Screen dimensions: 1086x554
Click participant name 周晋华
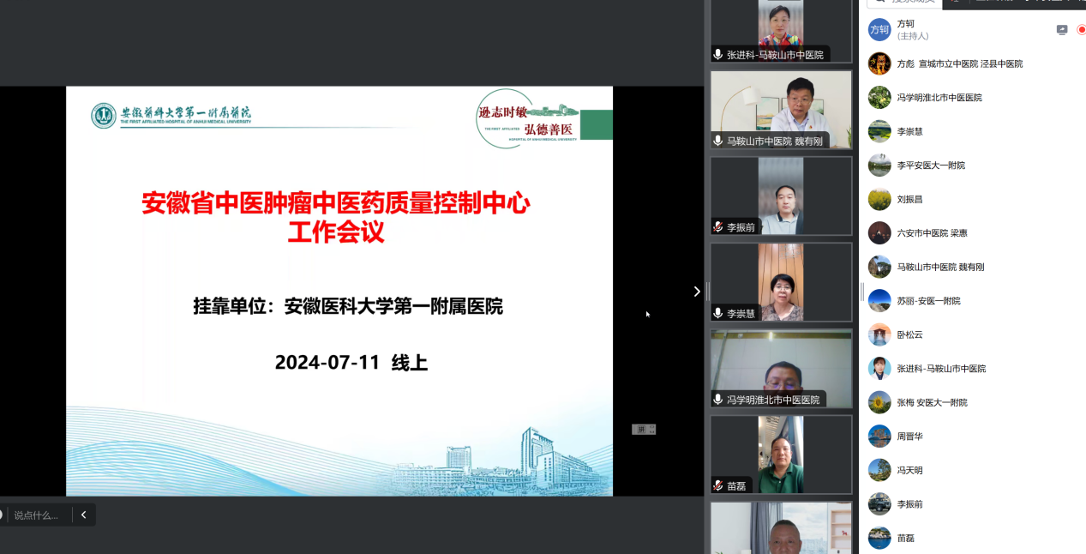point(909,437)
